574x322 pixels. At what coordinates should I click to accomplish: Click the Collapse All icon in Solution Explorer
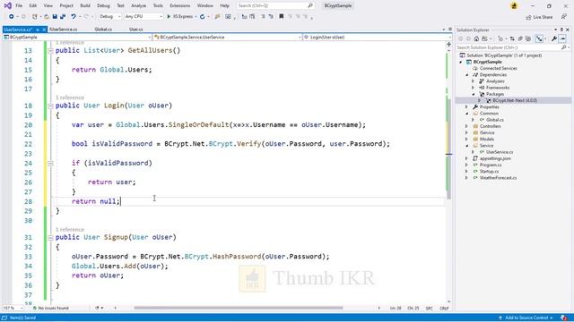[x=520, y=38]
